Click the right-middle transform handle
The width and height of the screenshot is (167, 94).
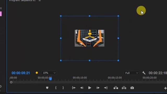click(118, 38)
